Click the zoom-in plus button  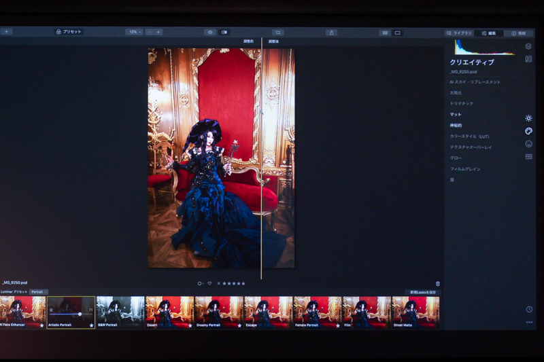click(158, 32)
